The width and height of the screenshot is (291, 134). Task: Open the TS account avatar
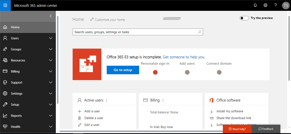point(286,6)
